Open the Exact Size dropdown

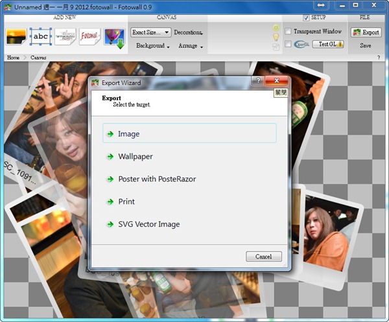pyautogui.click(x=150, y=32)
